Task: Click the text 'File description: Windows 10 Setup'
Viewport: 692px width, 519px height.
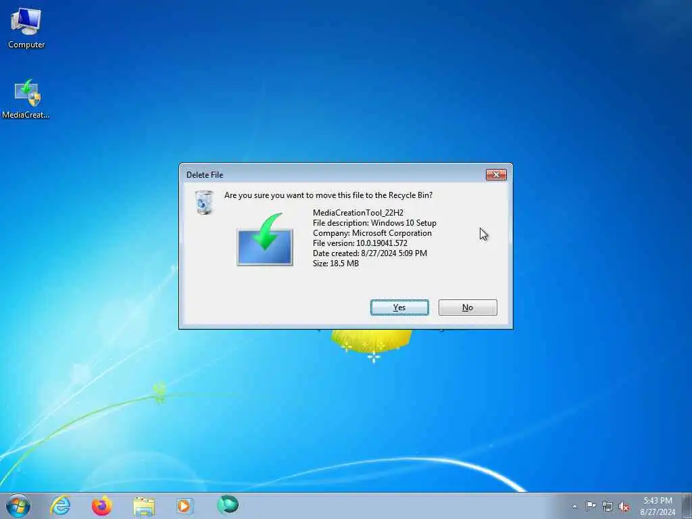Action: click(x=374, y=223)
